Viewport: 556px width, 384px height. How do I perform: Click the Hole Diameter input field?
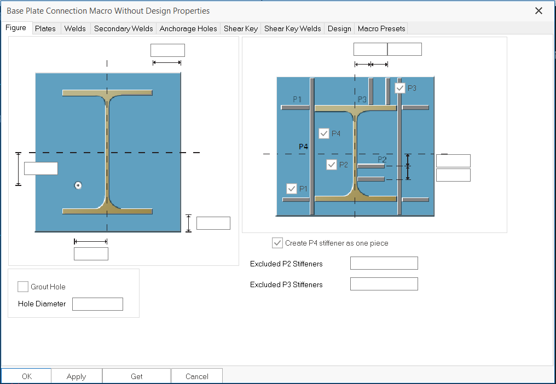point(97,304)
